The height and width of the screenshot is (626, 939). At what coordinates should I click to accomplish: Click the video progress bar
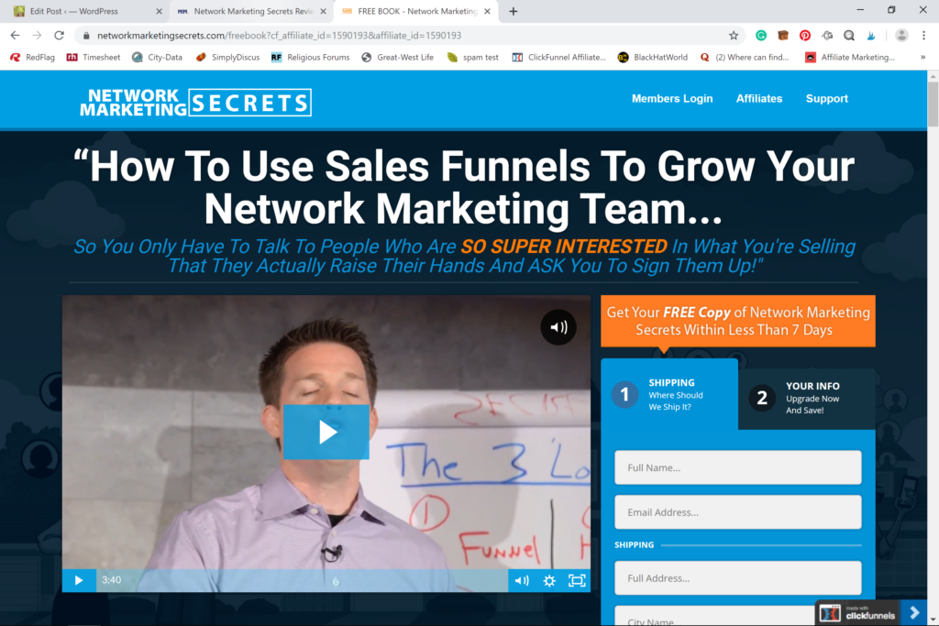(303, 580)
